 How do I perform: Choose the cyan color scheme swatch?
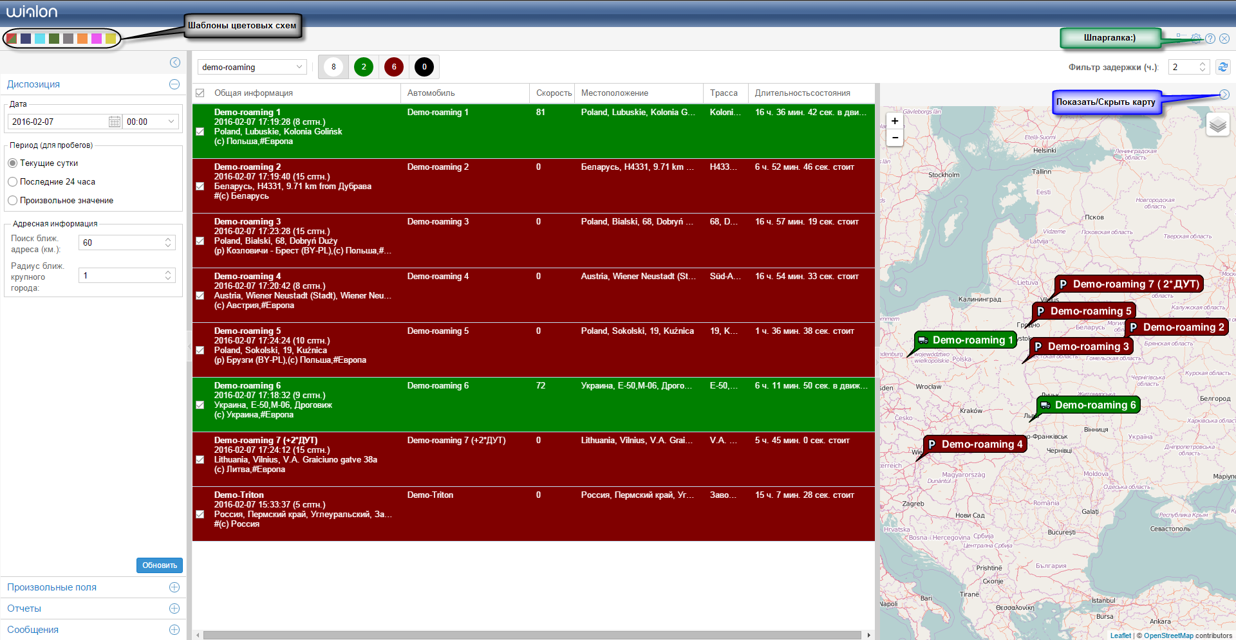click(x=40, y=39)
